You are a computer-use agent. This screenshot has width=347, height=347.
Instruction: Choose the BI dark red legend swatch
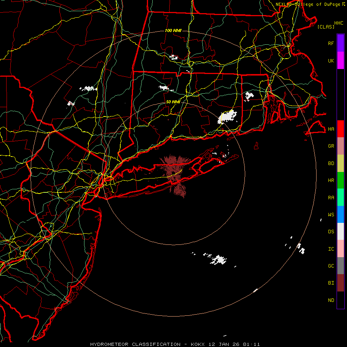click(x=340, y=283)
